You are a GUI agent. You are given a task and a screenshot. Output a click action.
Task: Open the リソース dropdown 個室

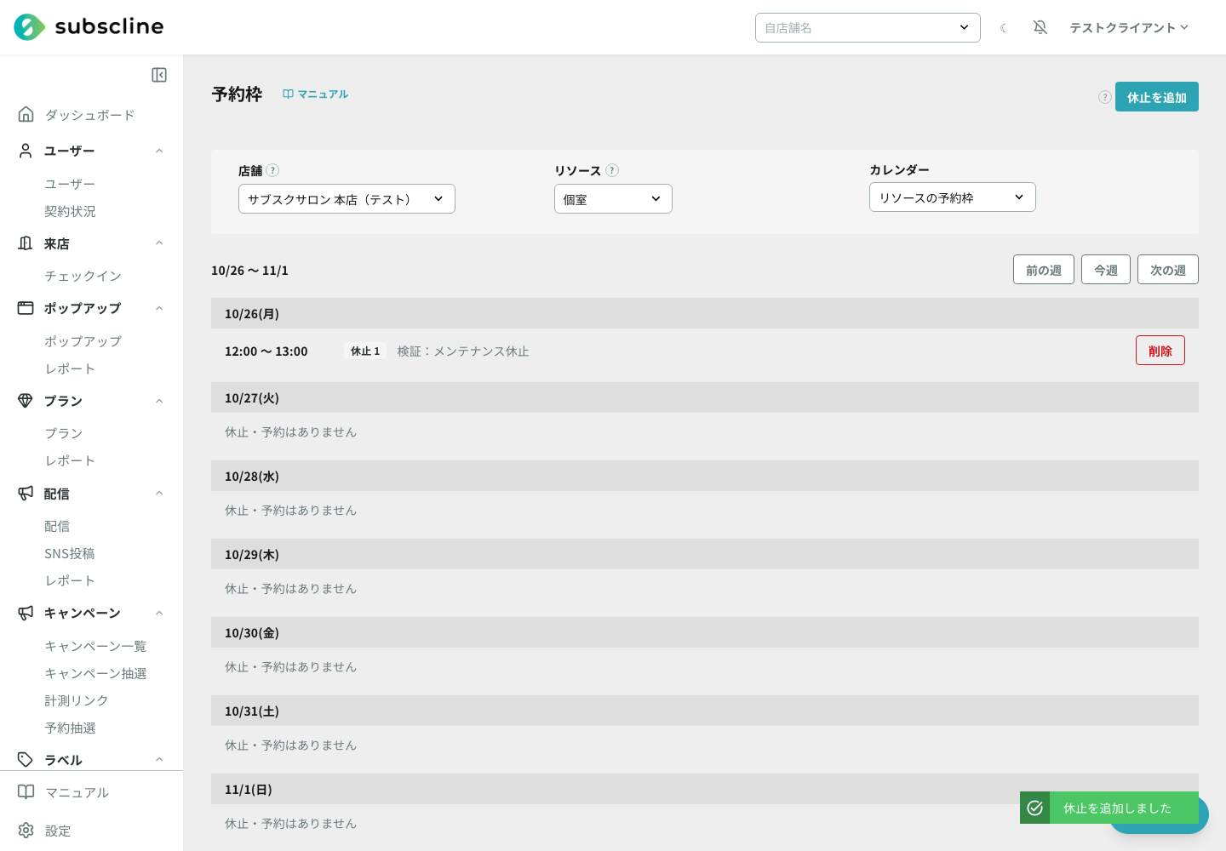tap(613, 199)
